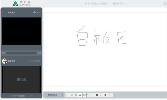Select the hollow circle shape tool

pyautogui.click(x=109, y=95)
